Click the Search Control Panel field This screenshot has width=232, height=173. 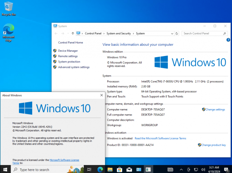[x=205, y=34]
